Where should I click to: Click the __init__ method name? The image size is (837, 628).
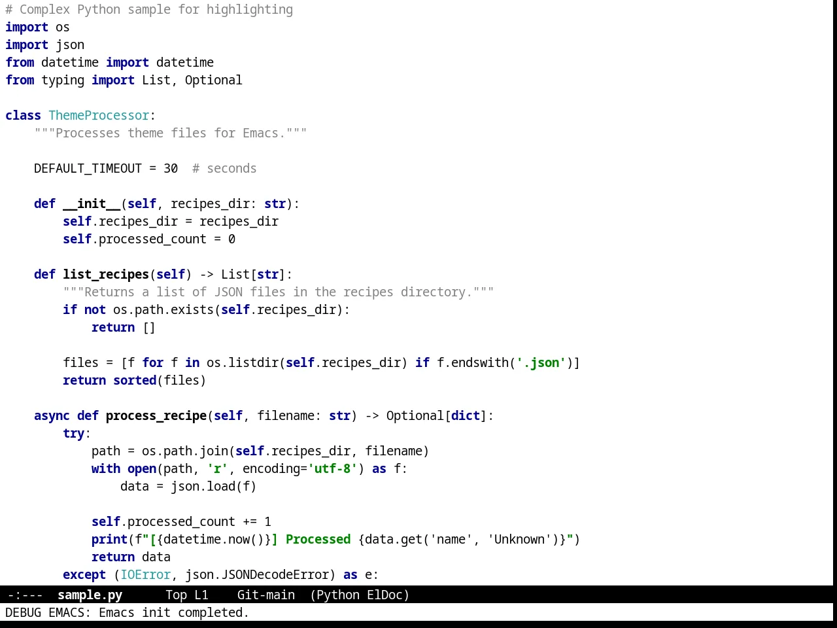pyautogui.click(x=92, y=203)
